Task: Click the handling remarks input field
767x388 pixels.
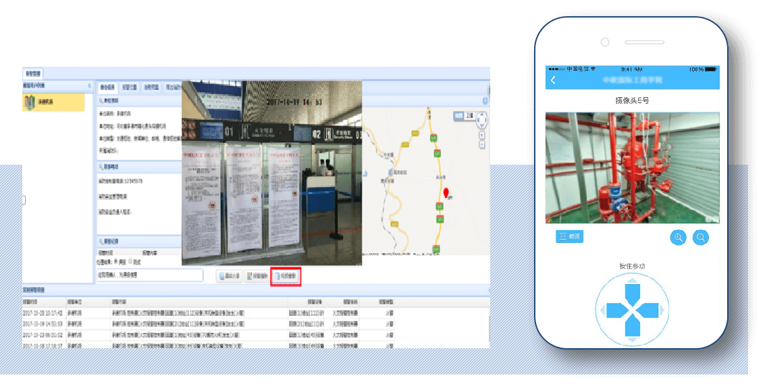Action: 150,275
